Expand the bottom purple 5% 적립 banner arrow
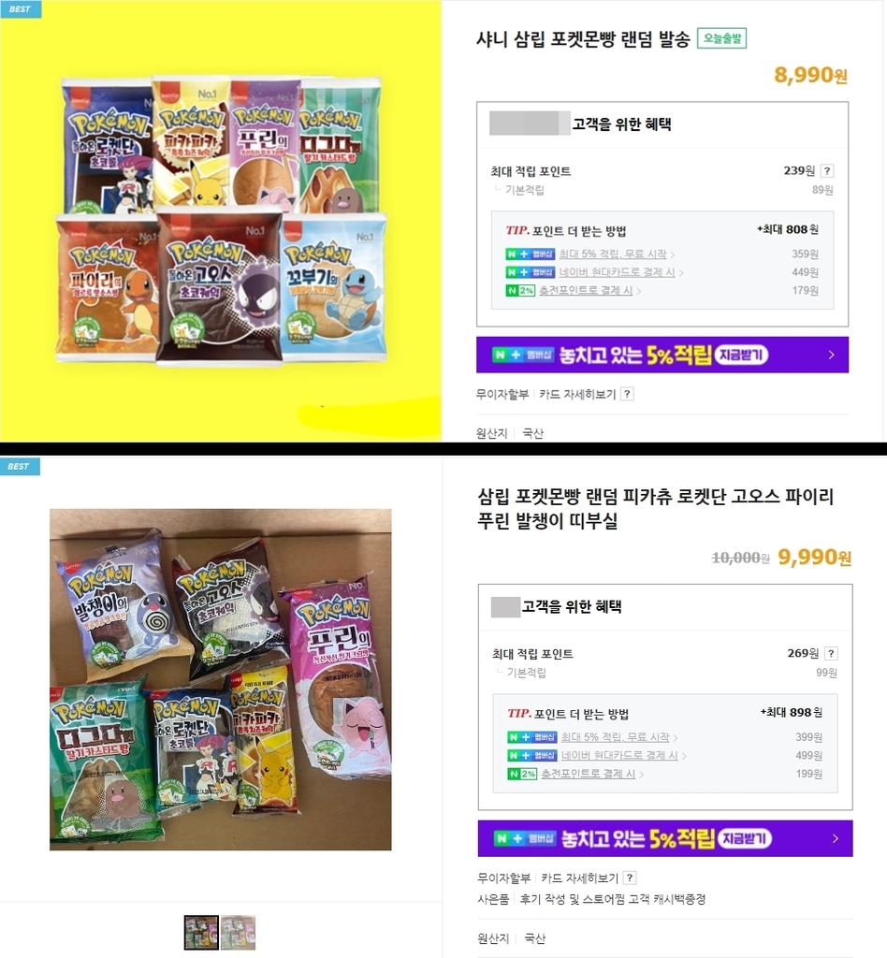 (836, 839)
